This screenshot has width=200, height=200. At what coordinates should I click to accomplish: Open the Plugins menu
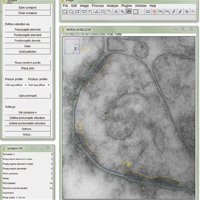click(127, 6)
